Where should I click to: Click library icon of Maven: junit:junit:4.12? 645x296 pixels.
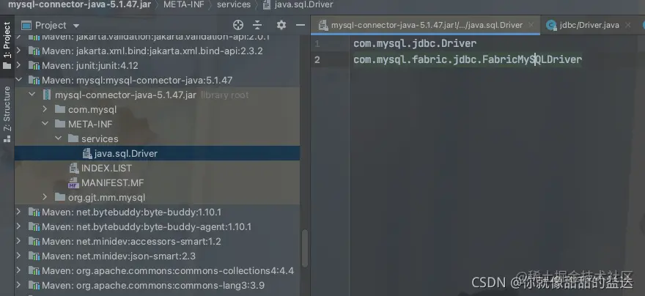tap(34, 65)
